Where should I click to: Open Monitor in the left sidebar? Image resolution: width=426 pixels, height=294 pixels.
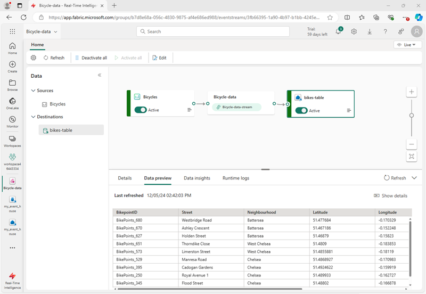12,122
